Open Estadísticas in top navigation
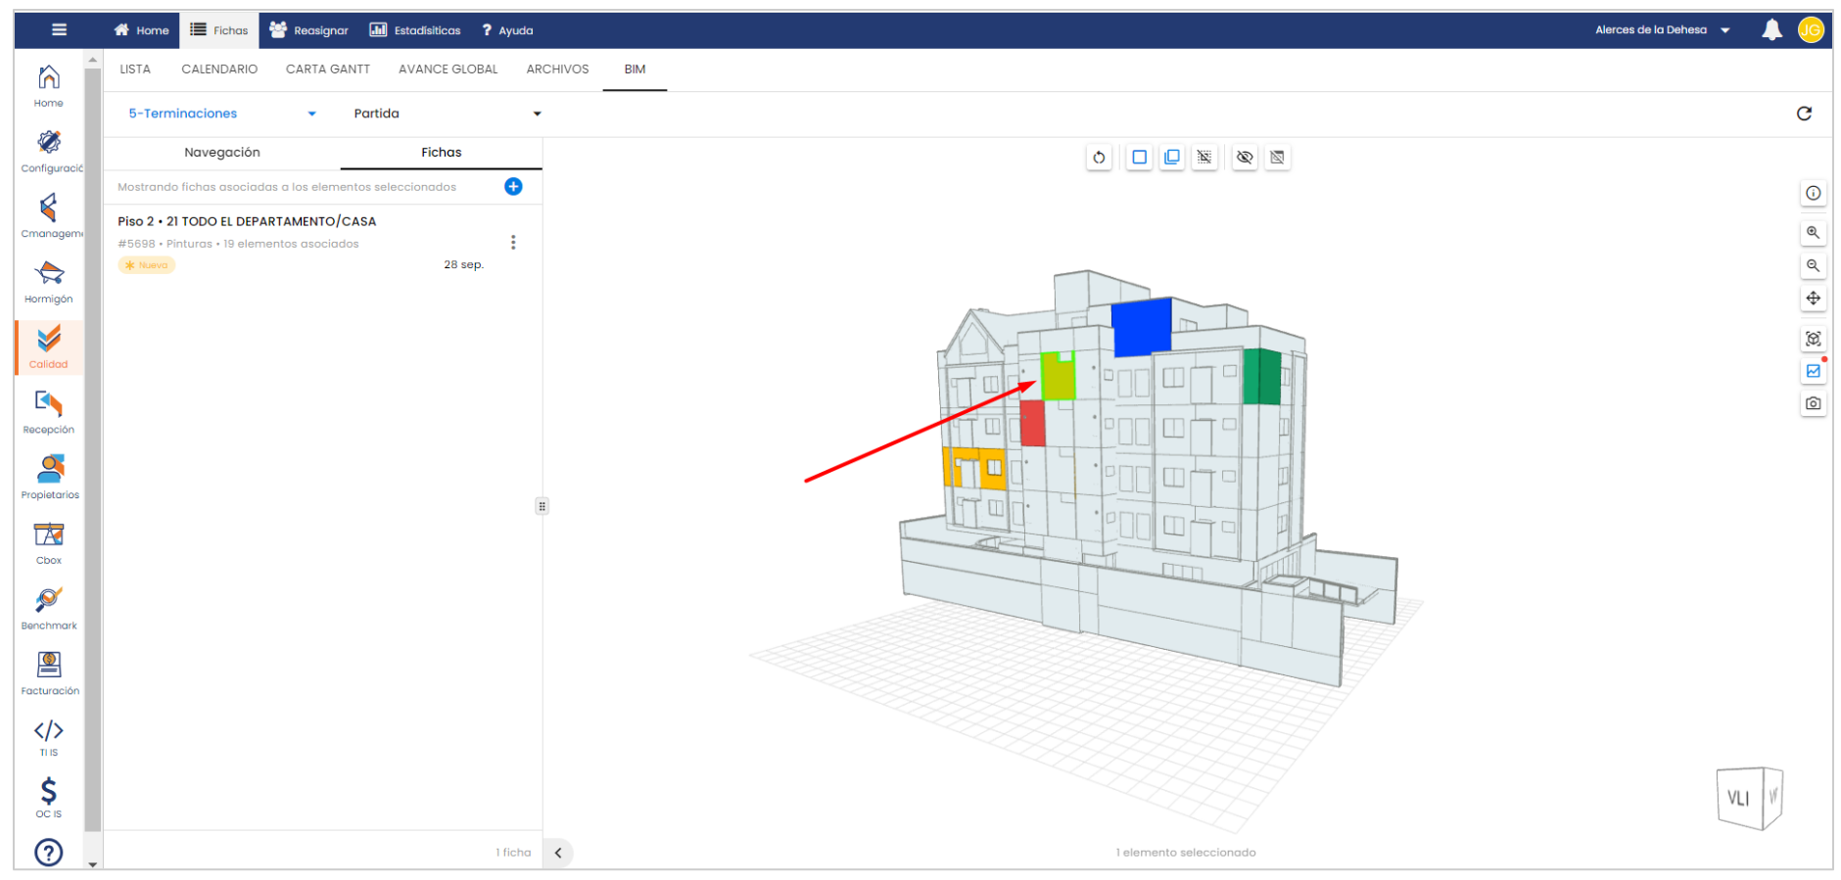 [x=415, y=30]
